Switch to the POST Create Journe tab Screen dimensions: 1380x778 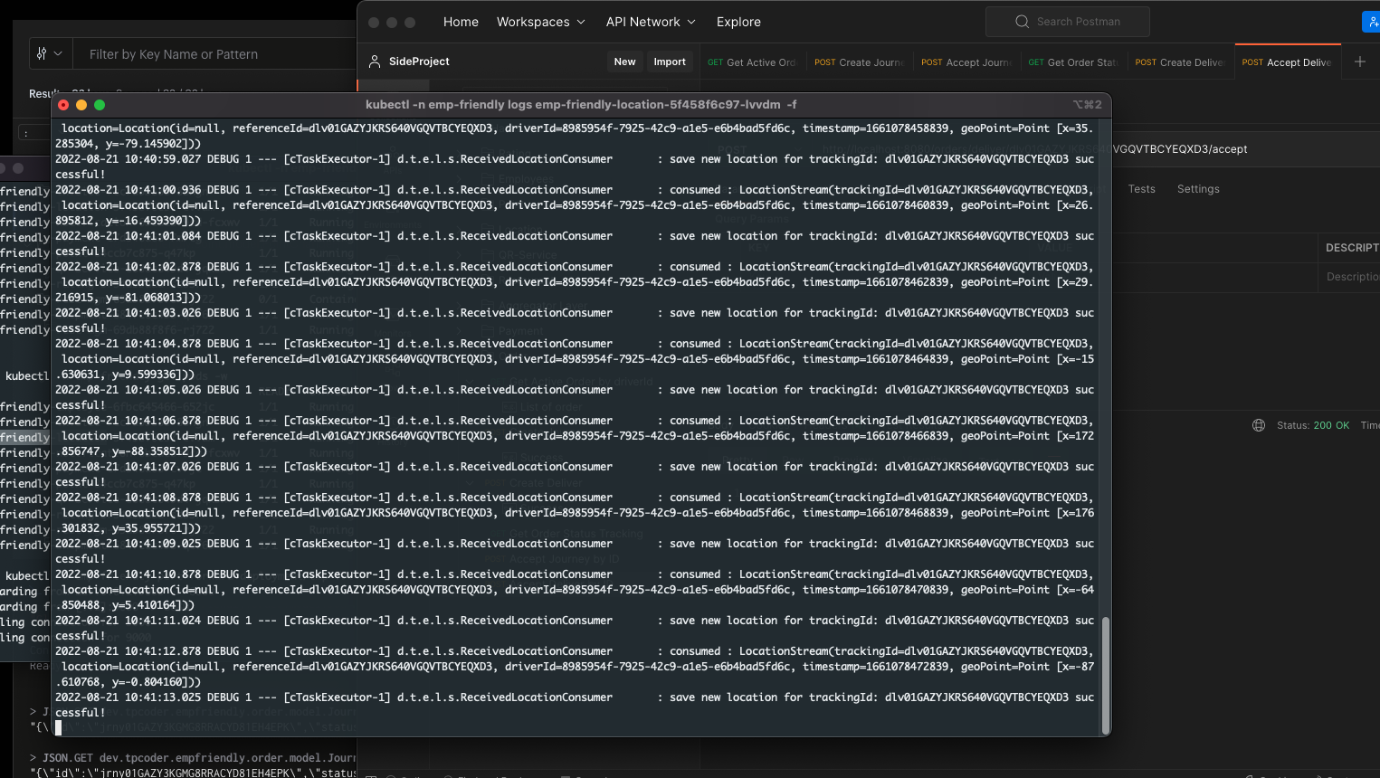[859, 62]
